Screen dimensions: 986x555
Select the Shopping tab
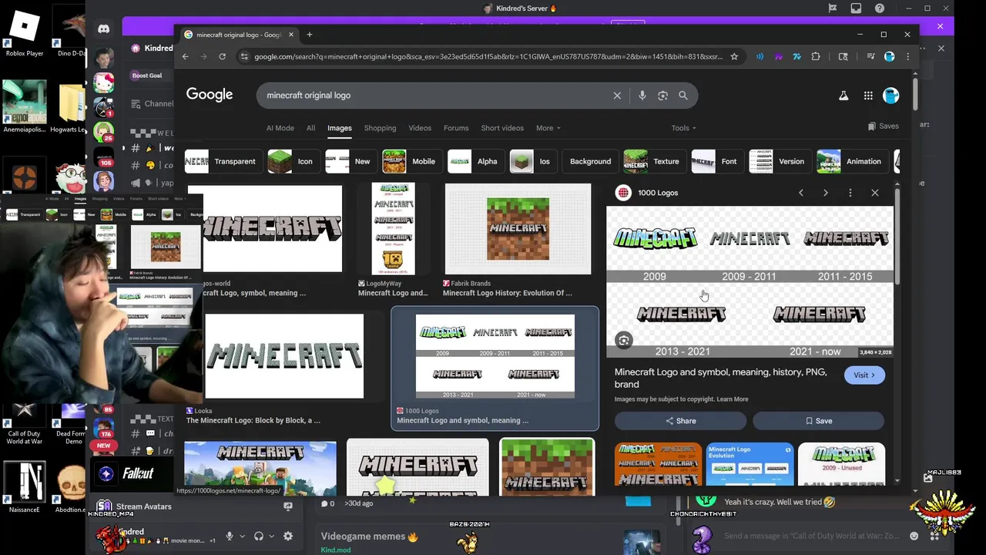(380, 128)
